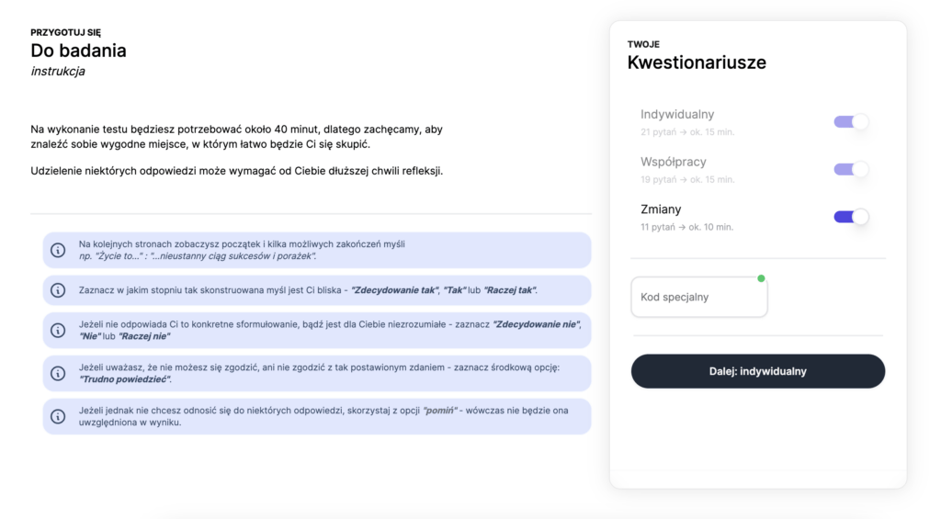
Task: Click info icon beside 'Zaznacz w jakim stopniu' note
Action: [58, 290]
